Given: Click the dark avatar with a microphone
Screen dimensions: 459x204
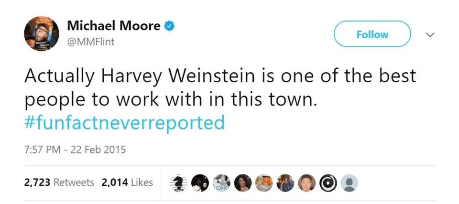Looking at the screenshot, I should tap(199, 183).
